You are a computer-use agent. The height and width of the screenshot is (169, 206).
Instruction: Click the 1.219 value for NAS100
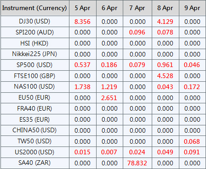coord(109,87)
